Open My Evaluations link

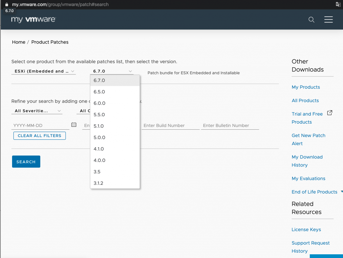(x=308, y=178)
